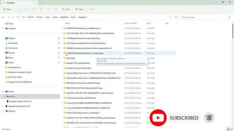Expand the OneDrive tree node

[3, 28]
